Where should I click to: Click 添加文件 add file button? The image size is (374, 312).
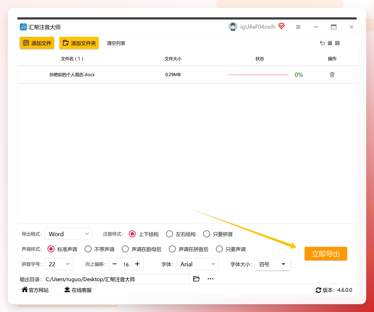[37, 43]
